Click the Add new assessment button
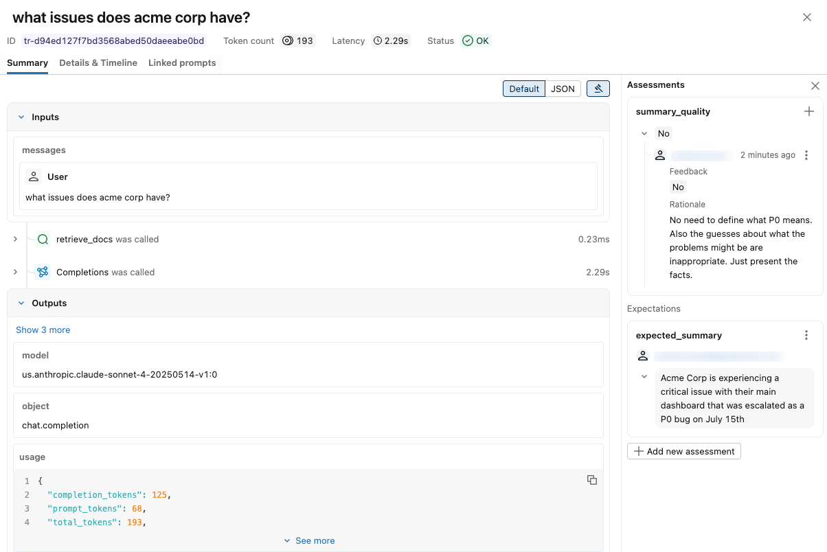Viewport: 827px width, 552px height. [x=683, y=451]
